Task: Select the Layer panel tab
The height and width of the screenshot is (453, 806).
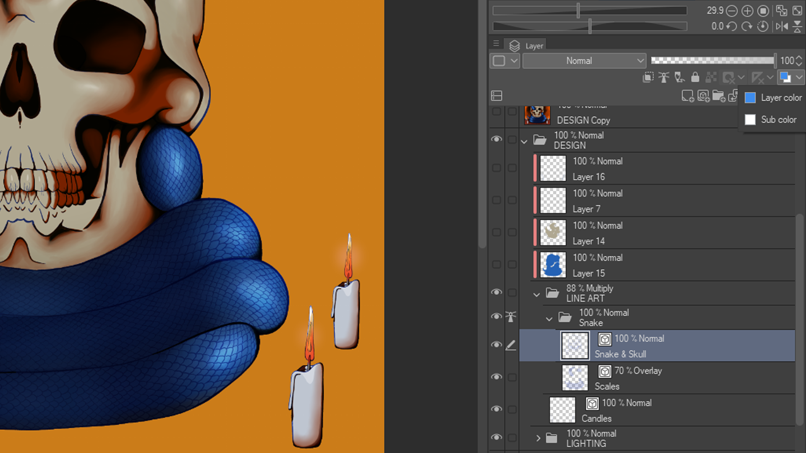Action: tap(527, 46)
